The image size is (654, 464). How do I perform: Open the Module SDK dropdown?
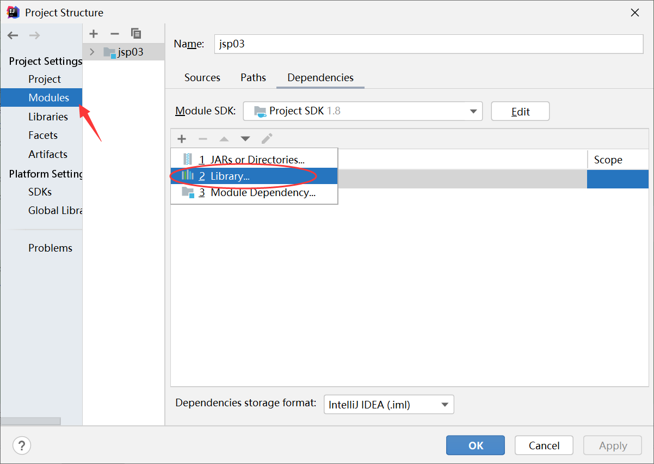coord(362,111)
